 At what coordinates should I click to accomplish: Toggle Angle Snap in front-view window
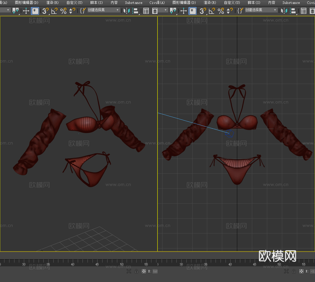[x=212, y=11]
